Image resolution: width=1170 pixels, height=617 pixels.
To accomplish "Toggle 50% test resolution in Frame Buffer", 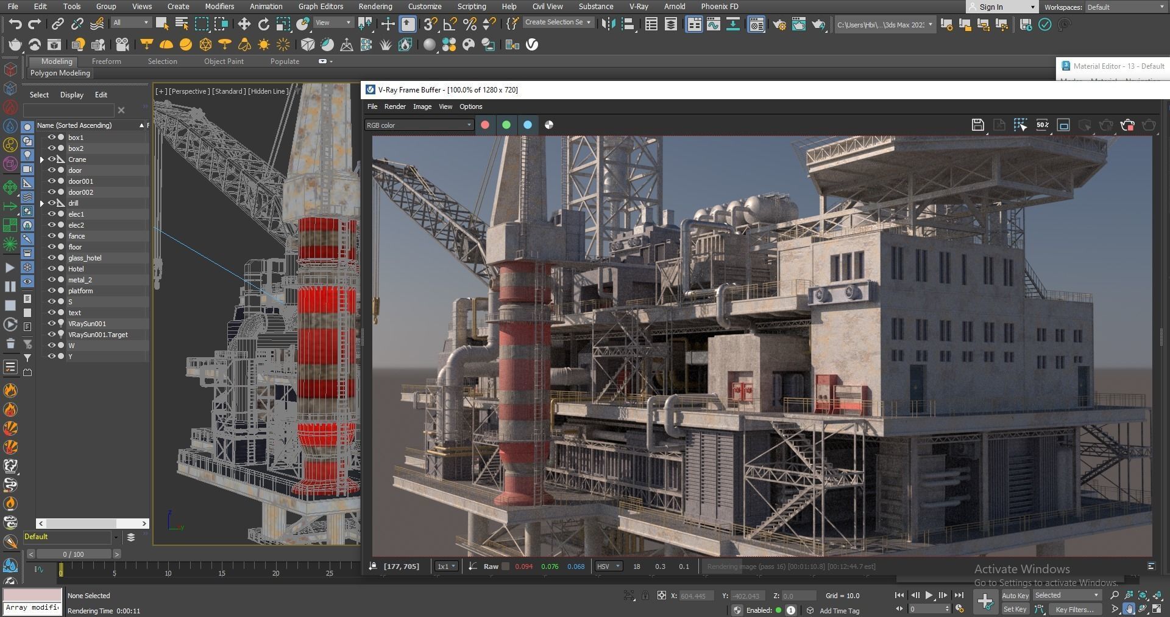I will pyautogui.click(x=1043, y=125).
